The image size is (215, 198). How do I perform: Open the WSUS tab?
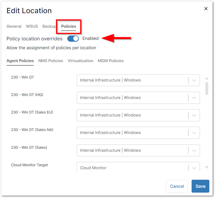click(32, 26)
